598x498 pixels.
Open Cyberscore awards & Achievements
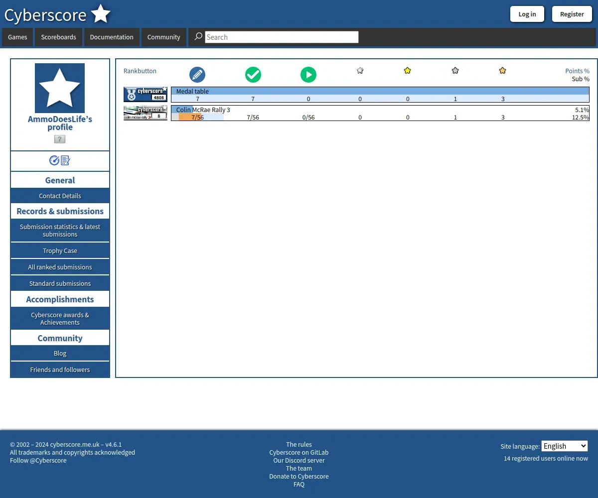click(x=60, y=319)
